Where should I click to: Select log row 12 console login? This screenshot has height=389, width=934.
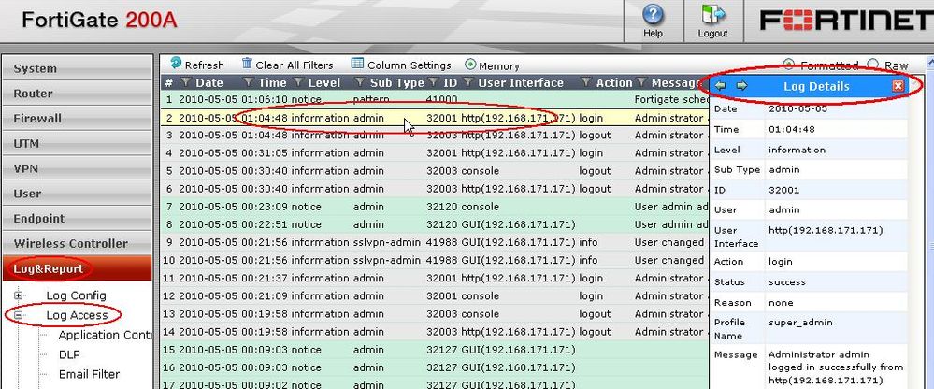[435, 296]
